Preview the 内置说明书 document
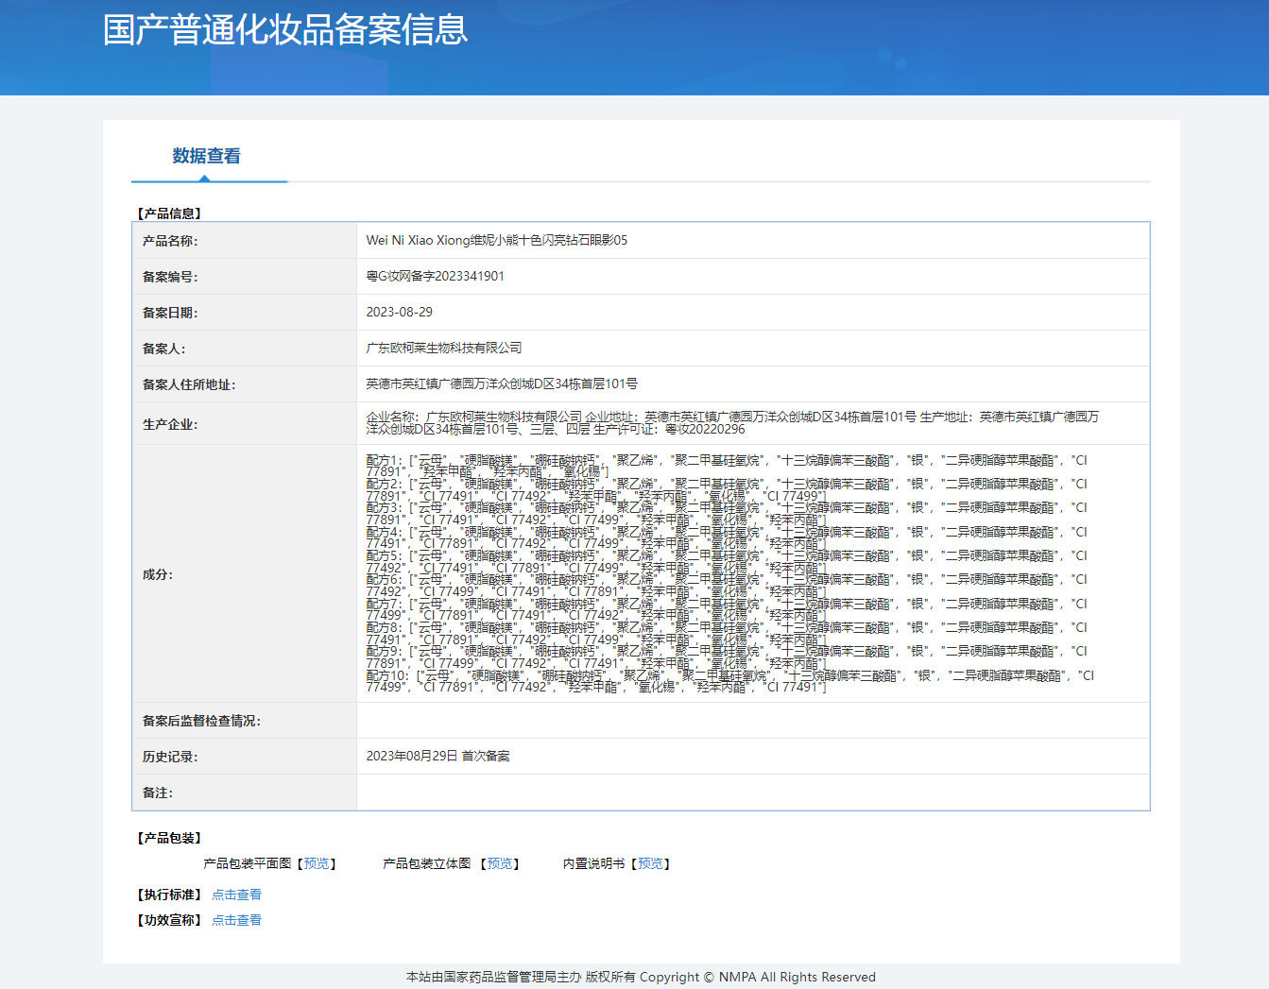The width and height of the screenshot is (1269, 989). click(650, 863)
